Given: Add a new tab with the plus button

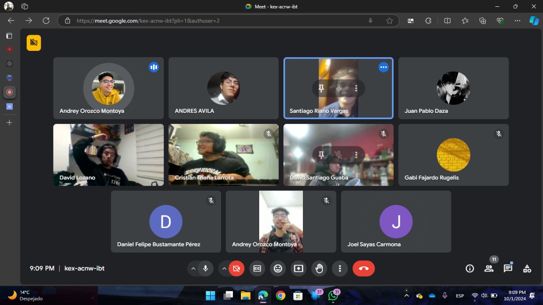Looking at the screenshot, I should click(9, 123).
